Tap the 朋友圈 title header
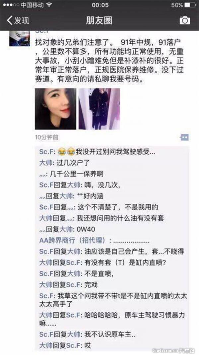 [99, 21]
